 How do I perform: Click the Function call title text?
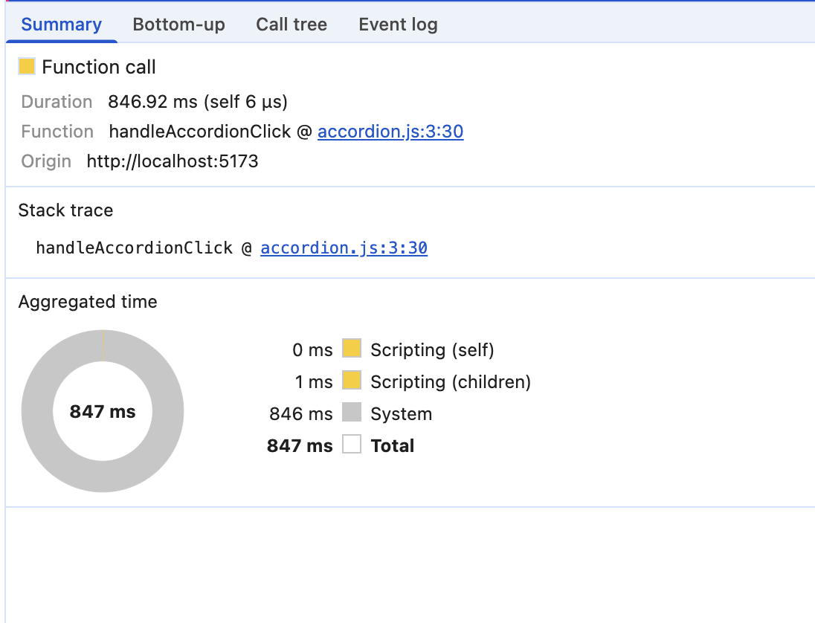click(99, 67)
